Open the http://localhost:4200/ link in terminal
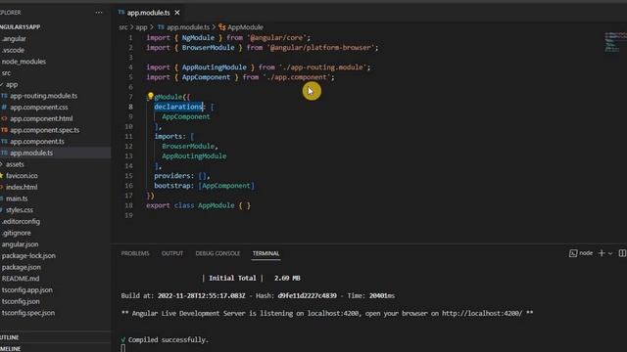627x352 pixels. (x=482, y=313)
